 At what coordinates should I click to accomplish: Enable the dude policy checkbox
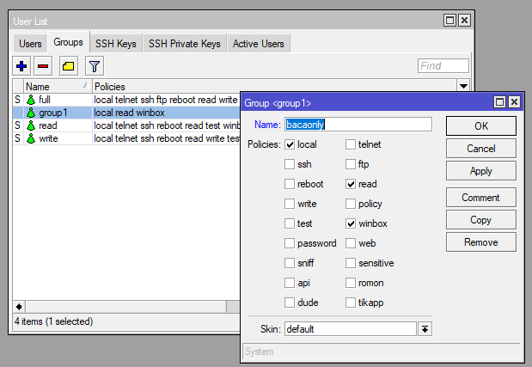[x=290, y=303]
